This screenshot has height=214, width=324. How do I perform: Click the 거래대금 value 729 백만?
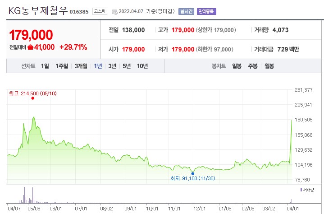point(288,49)
